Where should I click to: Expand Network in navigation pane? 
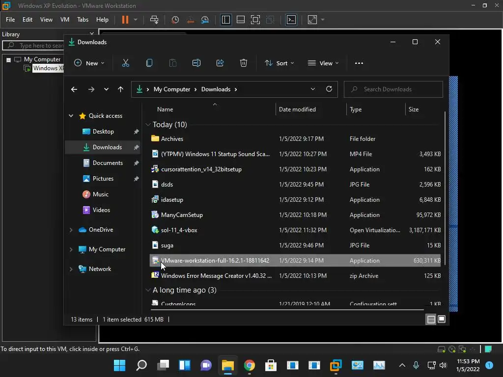point(71,269)
